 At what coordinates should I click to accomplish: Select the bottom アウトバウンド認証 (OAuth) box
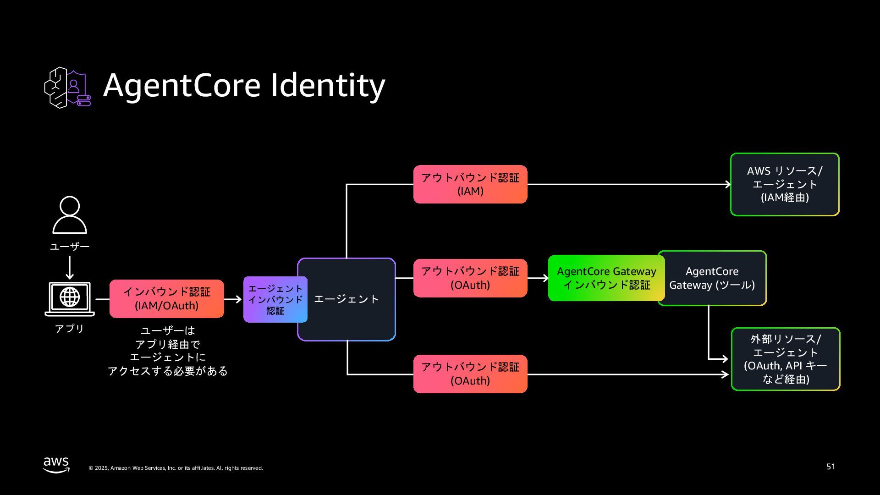(470, 374)
